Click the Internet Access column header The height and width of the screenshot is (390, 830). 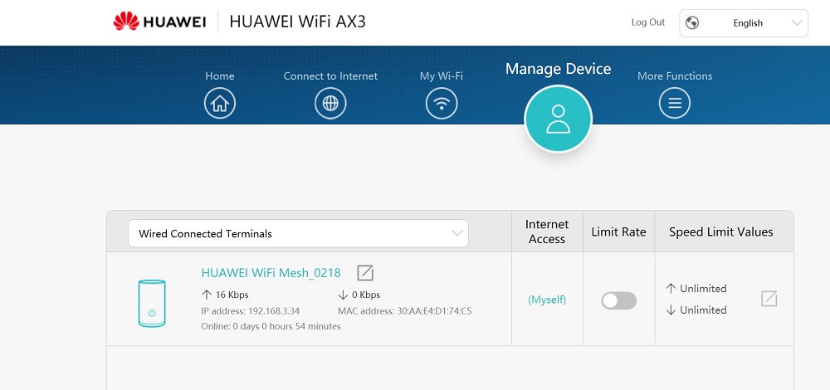pos(547,232)
